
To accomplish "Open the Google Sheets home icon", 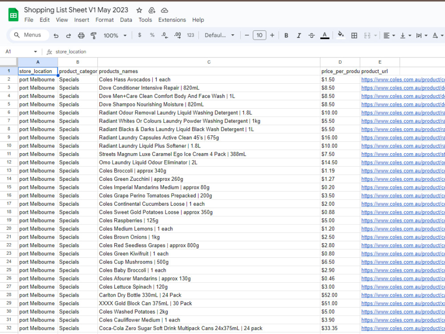I will (13, 15).
